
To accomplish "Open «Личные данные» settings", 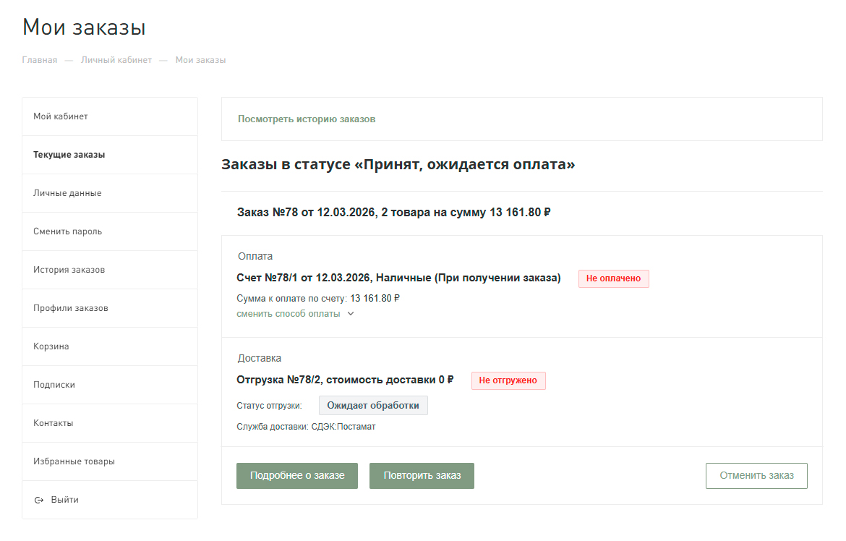I will (x=64, y=192).
